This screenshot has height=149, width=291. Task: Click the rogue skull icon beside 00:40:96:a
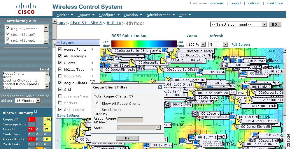pyautogui.click(x=224, y=65)
